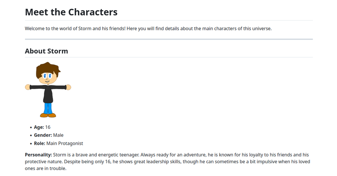Click Storm's brown hair in the picture
337x176 pixels.
point(48,69)
